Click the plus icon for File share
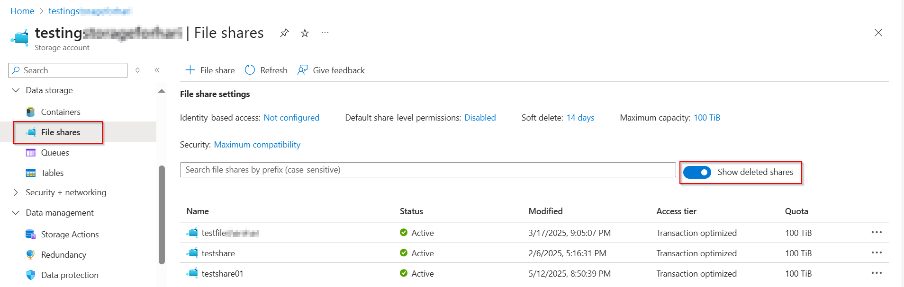This screenshot has width=904, height=287. 190,70
